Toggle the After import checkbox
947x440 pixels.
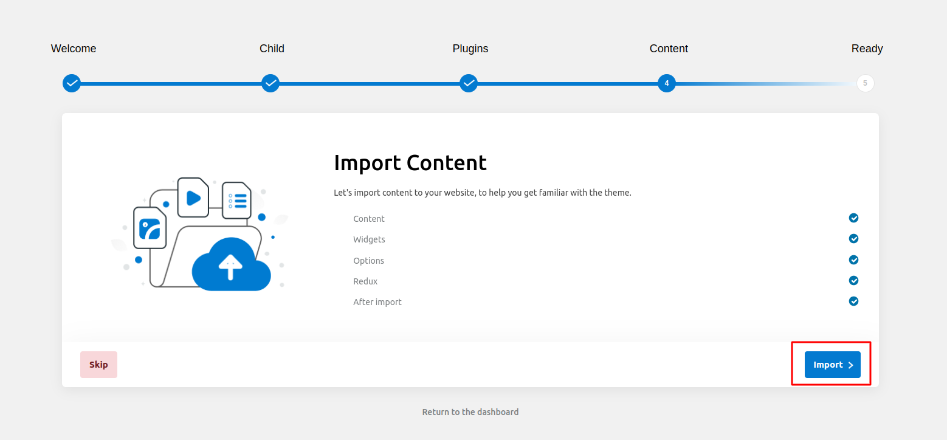click(x=853, y=301)
